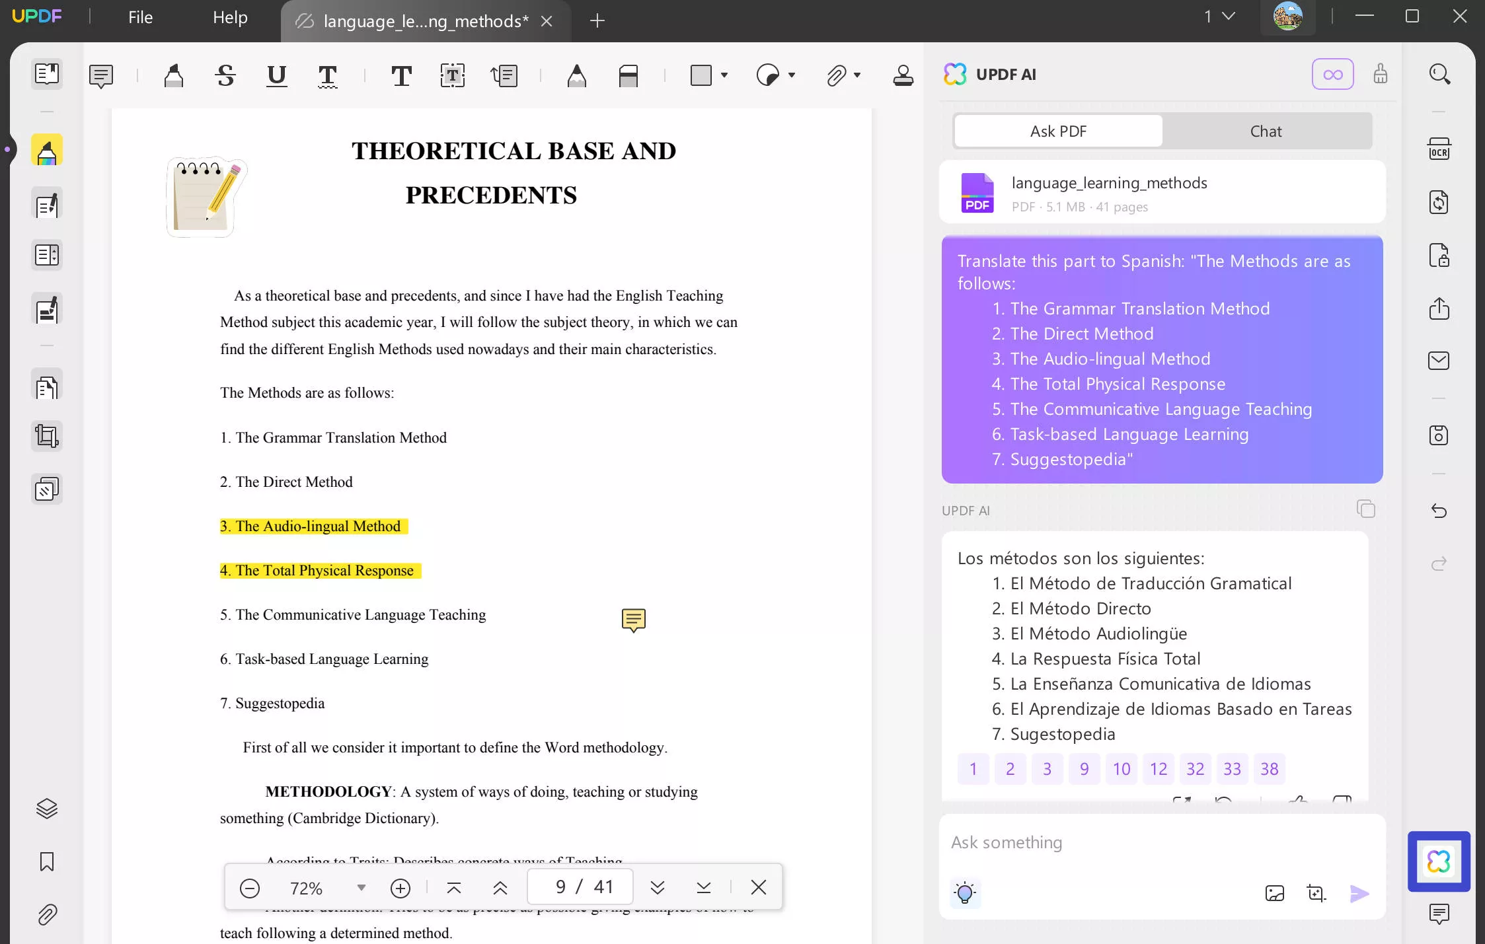Switch to the Ask PDF tab
Screen dimensions: 1485x944
click(1057, 131)
